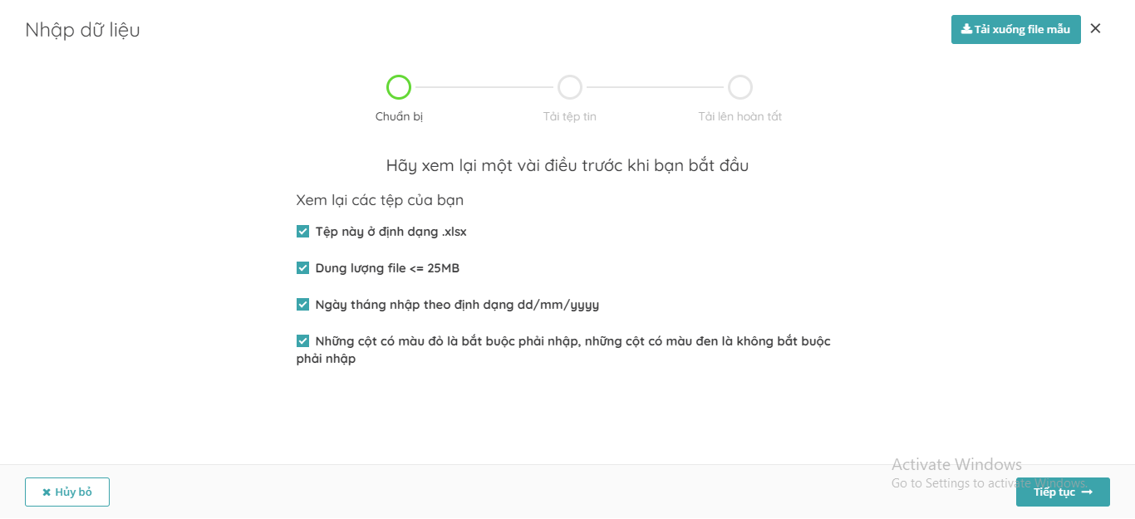The height and width of the screenshot is (519, 1135).
Task: Select the green Chuẩn bị step circle
Action: click(399, 87)
